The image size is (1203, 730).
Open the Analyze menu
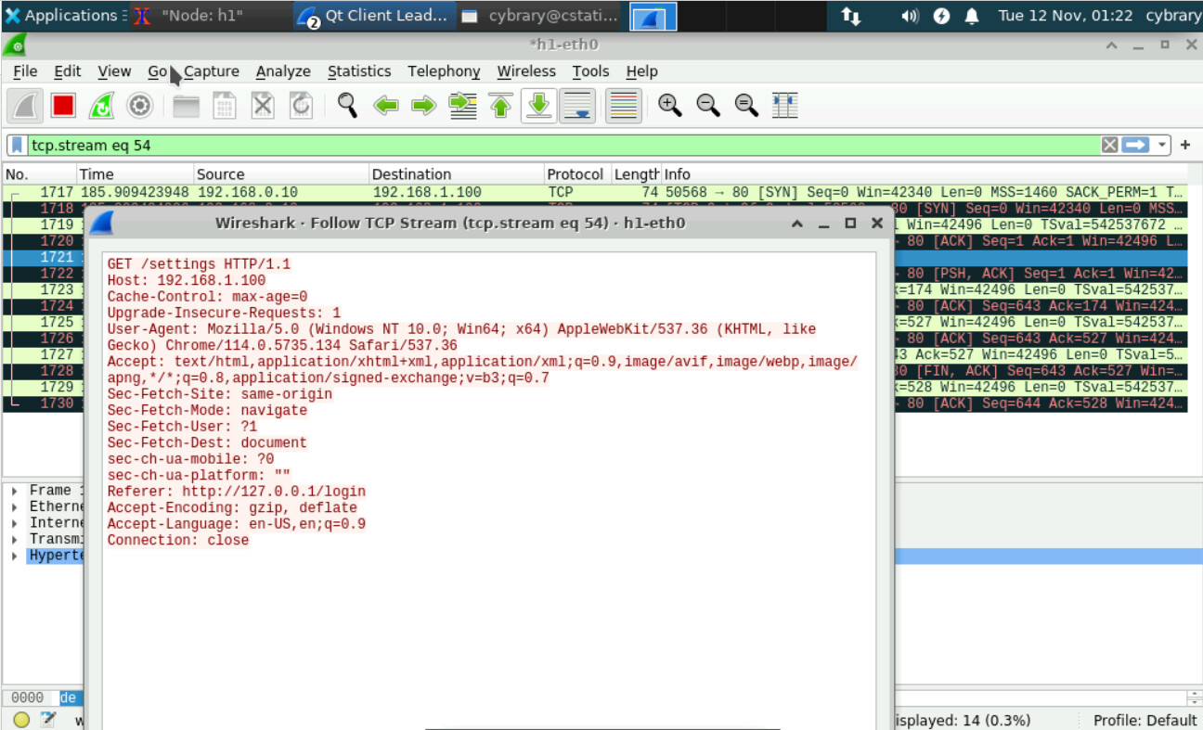tap(283, 71)
